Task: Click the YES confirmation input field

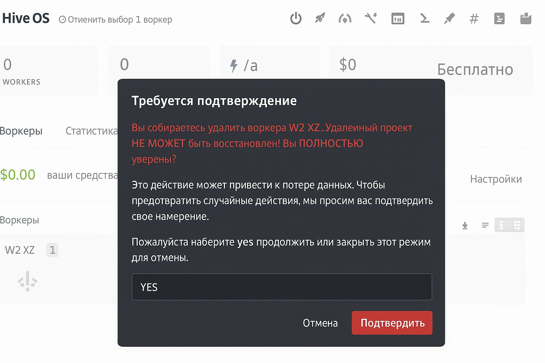Action: click(282, 287)
